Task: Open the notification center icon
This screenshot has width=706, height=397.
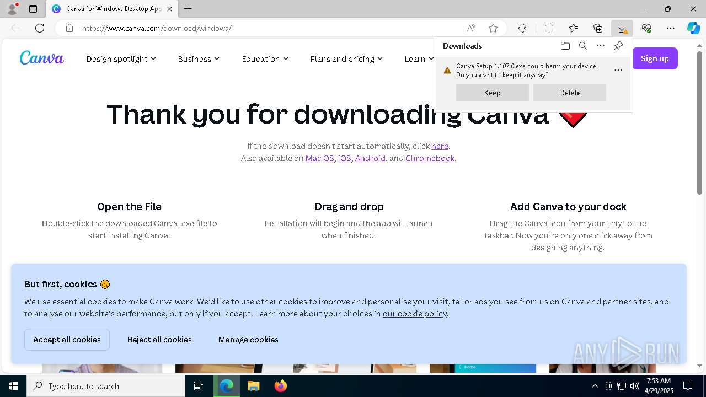Action: [x=688, y=386]
